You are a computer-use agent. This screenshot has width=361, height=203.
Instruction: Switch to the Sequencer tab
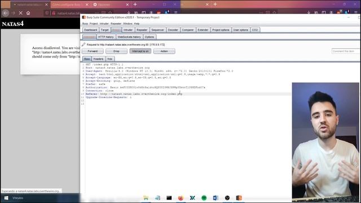click(x=158, y=30)
